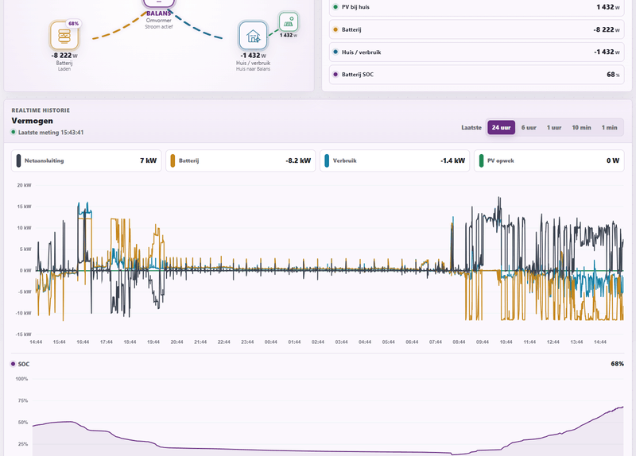Screen dimensions: 636x456
Task: Click the green PV opwek color swatch
Action: click(481, 160)
